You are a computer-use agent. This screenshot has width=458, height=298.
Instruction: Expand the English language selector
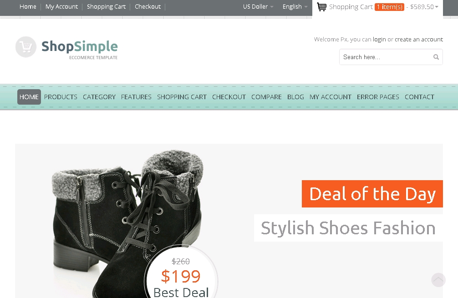click(x=295, y=7)
